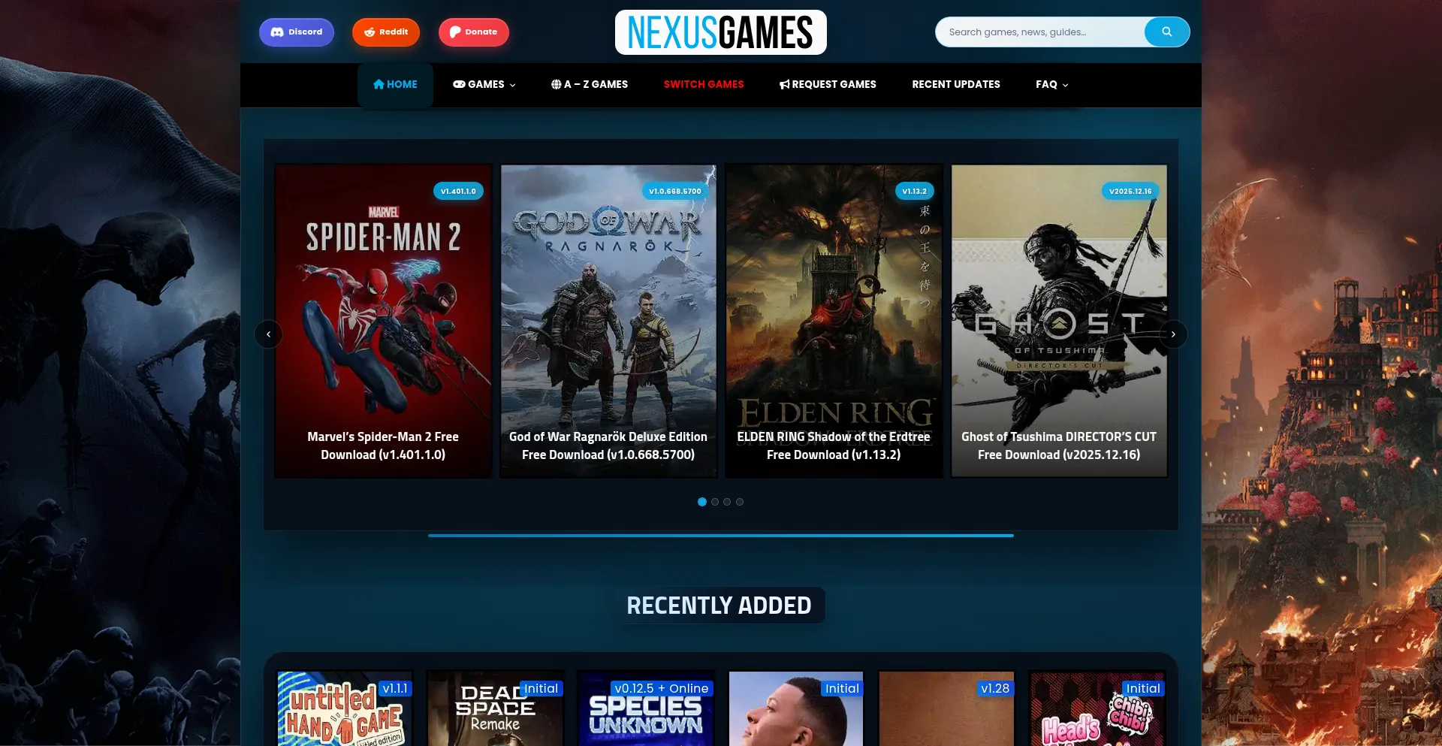The height and width of the screenshot is (746, 1442).
Task: Click the next slide arrow
Action: [x=1173, y=334]
